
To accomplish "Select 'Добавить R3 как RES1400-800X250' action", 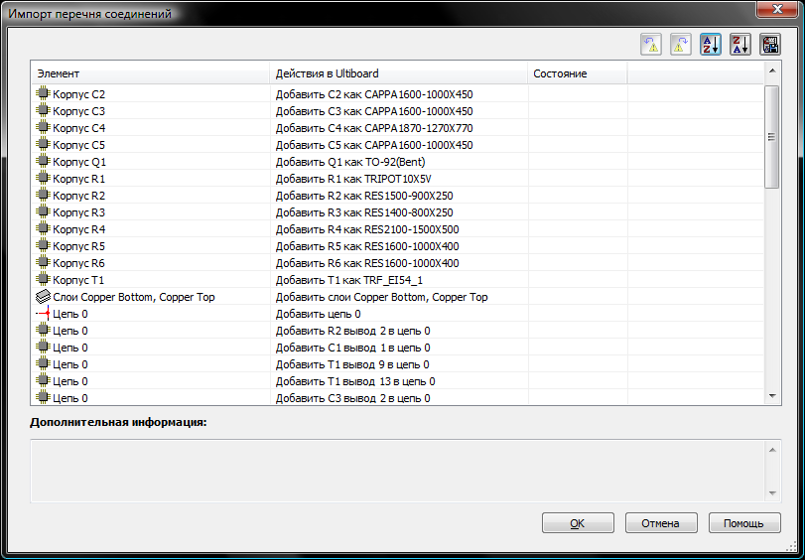I will (x=364, y=212).
